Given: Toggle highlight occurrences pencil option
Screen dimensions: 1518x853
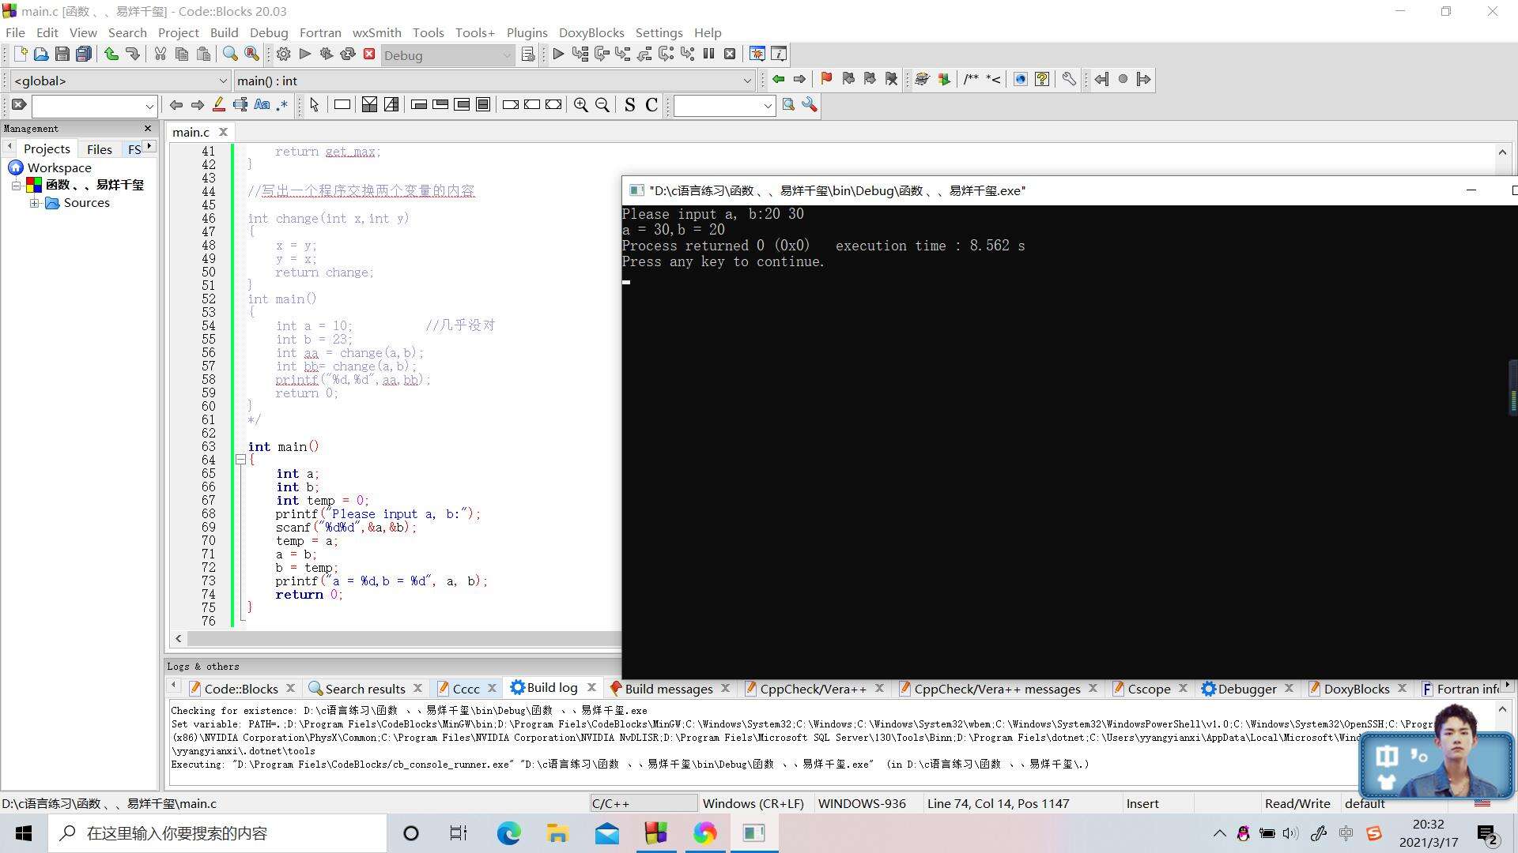Looking at the screenshot, I should coord(219,105).
